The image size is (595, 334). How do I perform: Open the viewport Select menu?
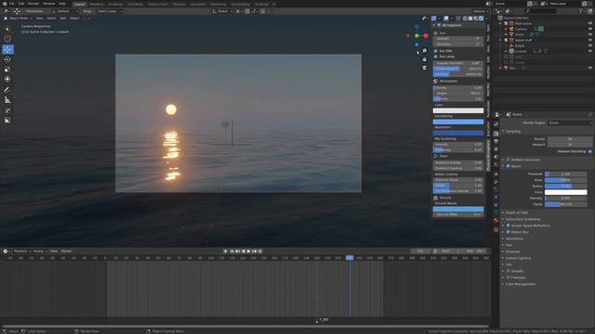click(x=52, y=19)
